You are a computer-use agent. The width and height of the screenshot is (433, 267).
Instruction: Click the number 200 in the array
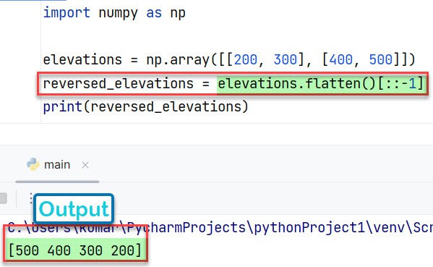(x=246, y=60)
